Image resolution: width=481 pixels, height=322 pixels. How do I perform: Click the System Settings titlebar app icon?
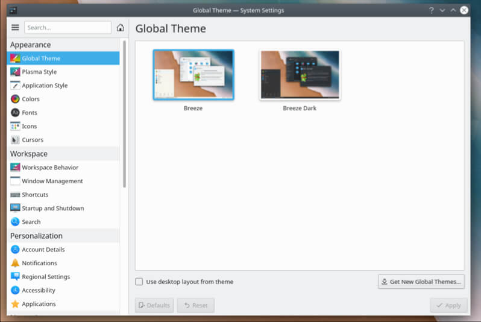point(13,10)
